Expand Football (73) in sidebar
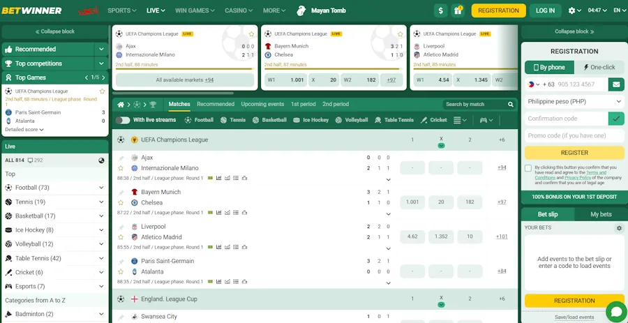This screenshot has height=323, width=628. [101, 188]
